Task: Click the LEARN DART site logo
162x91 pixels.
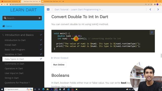Action: [x=24, y=10]
